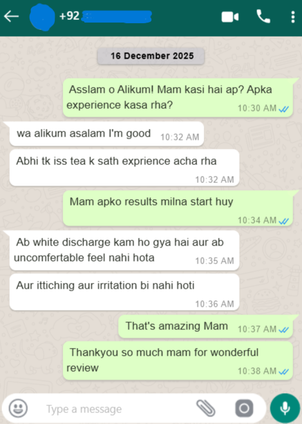Open the contact's blue profile picture
Viewport: 302px width, 424px height.
point(42,17)
